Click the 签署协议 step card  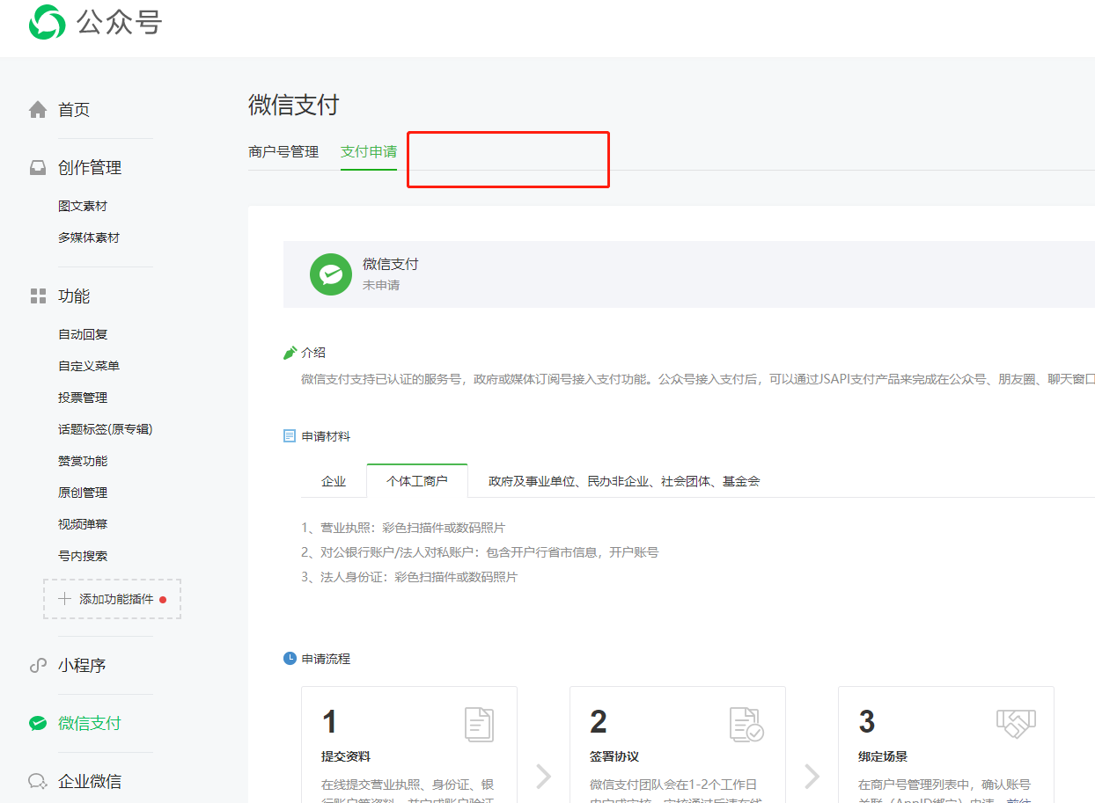(678, 744)
